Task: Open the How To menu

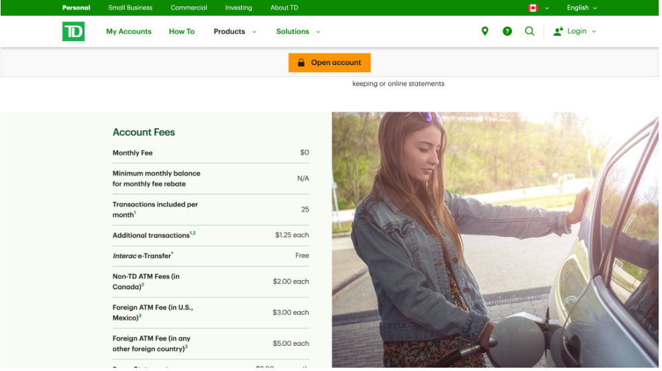Action: (181, 31)
